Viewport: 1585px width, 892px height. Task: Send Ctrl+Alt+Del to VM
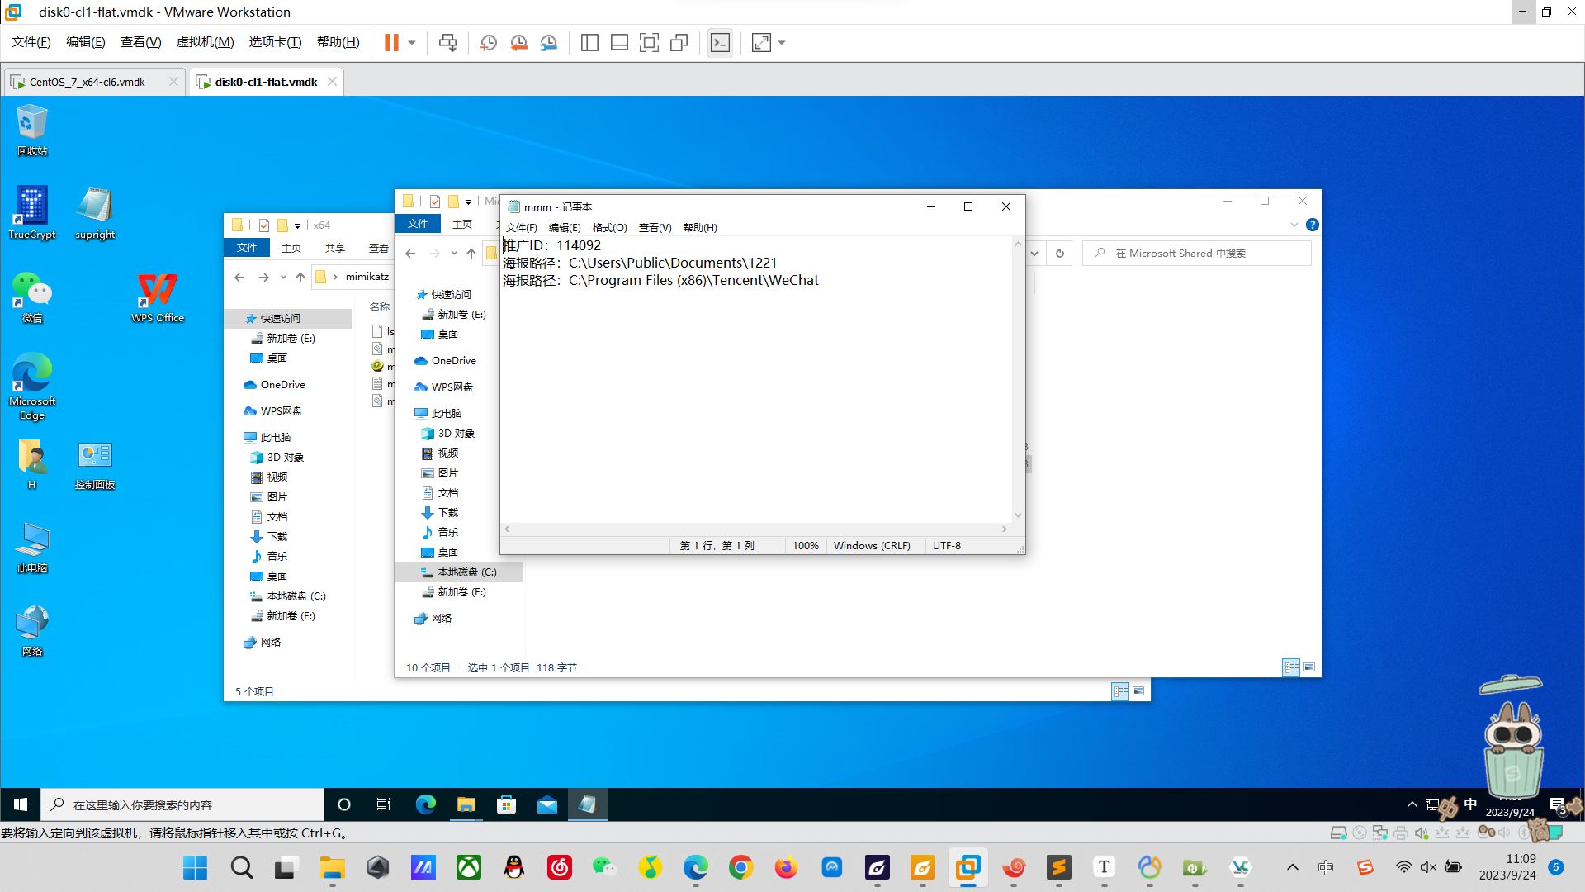pos(447,42)
